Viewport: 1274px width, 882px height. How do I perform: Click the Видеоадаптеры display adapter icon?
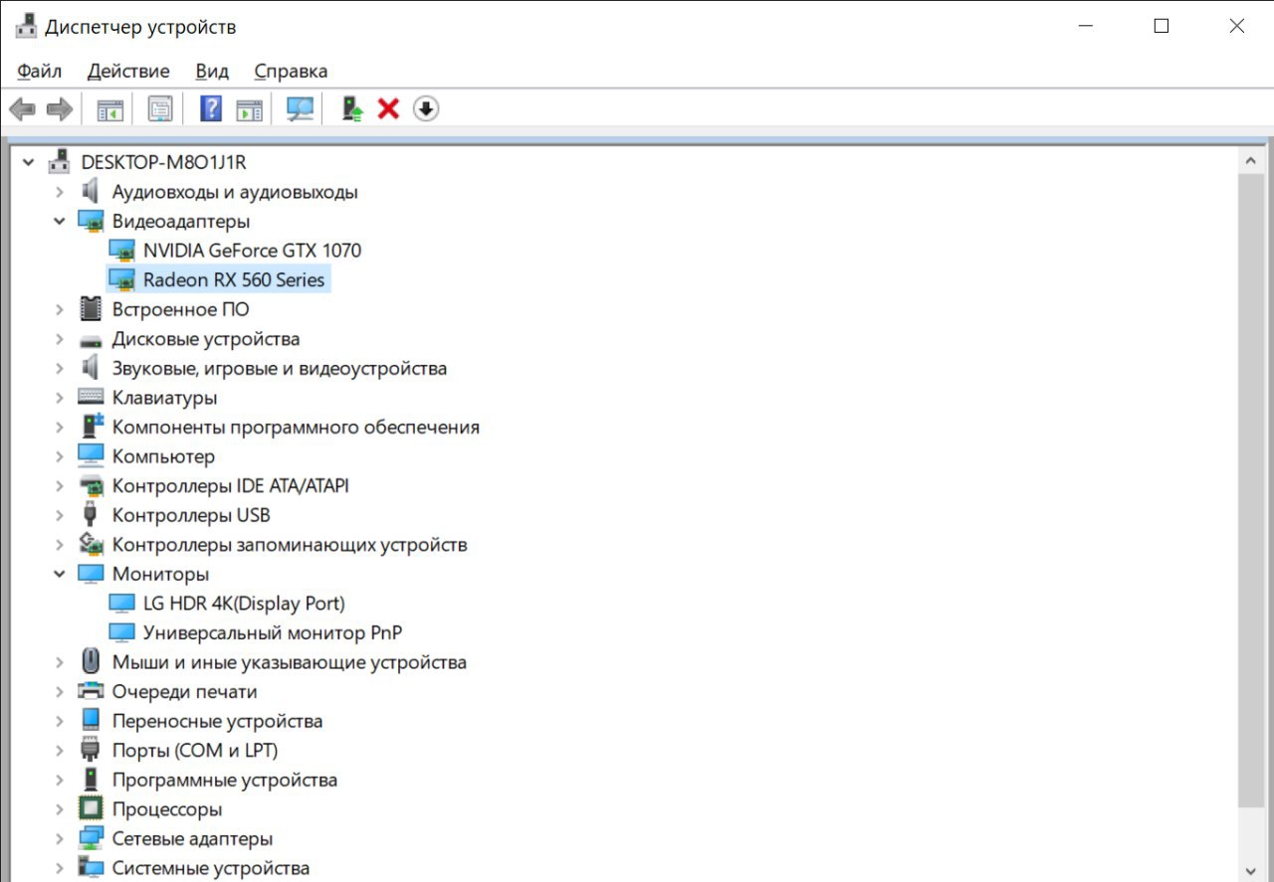click(91, 221)
